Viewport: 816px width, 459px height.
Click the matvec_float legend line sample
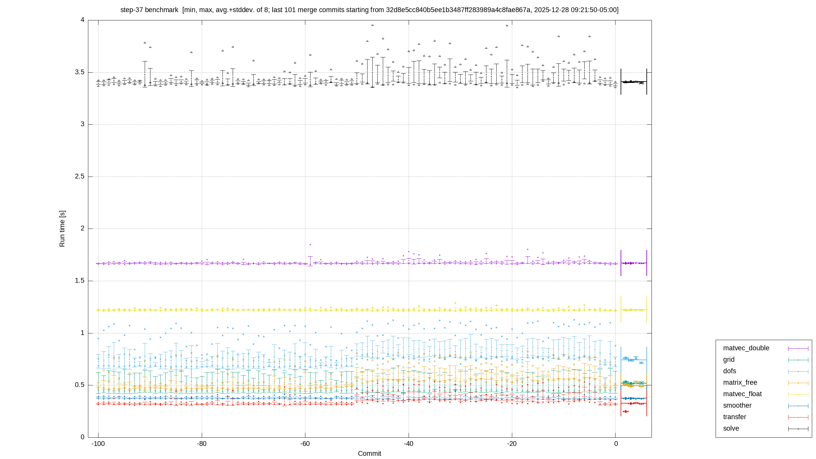[798, 395]
